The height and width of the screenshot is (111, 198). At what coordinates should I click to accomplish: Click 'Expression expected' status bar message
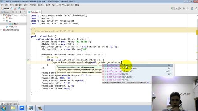click(x=11, y=104)
